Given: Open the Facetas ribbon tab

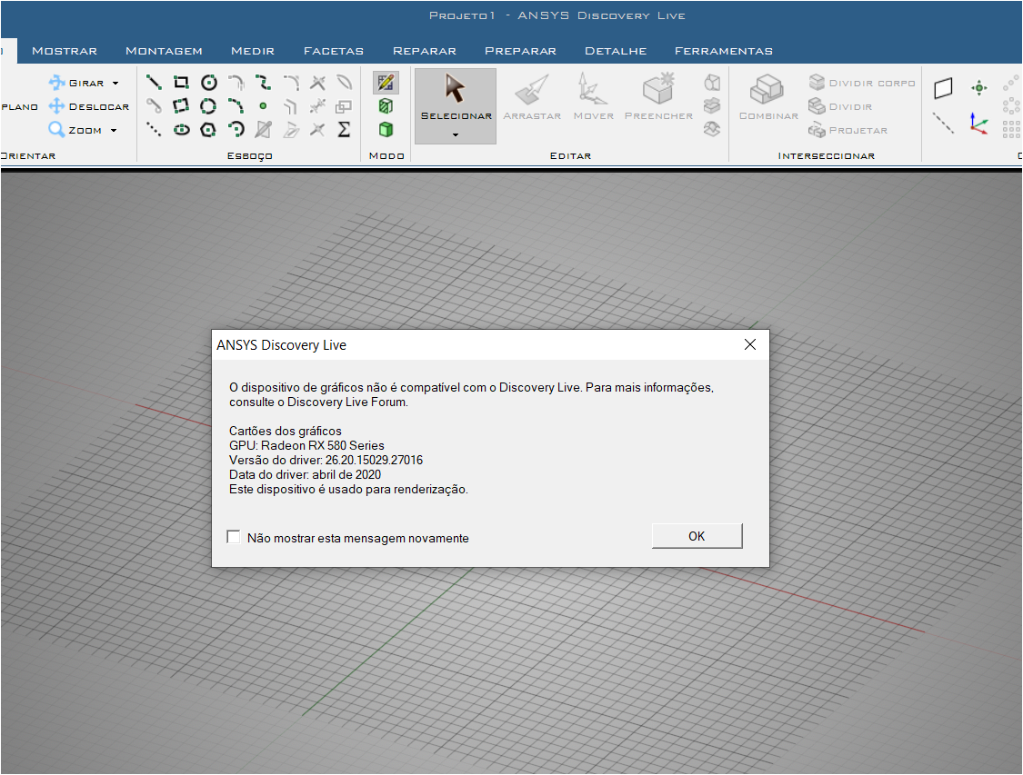Looking at the screenshot, I should point(334,51).
